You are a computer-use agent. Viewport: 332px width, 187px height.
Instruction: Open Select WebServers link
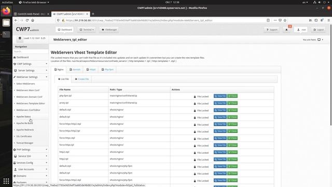[x=25, y=84]
